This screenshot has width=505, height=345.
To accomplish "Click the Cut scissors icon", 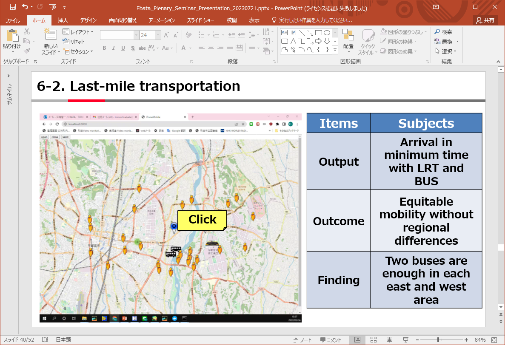I will 27,31.
